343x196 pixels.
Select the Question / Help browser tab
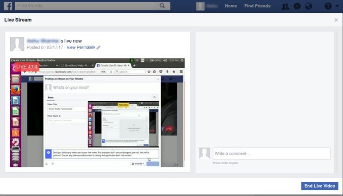point(77,65)
